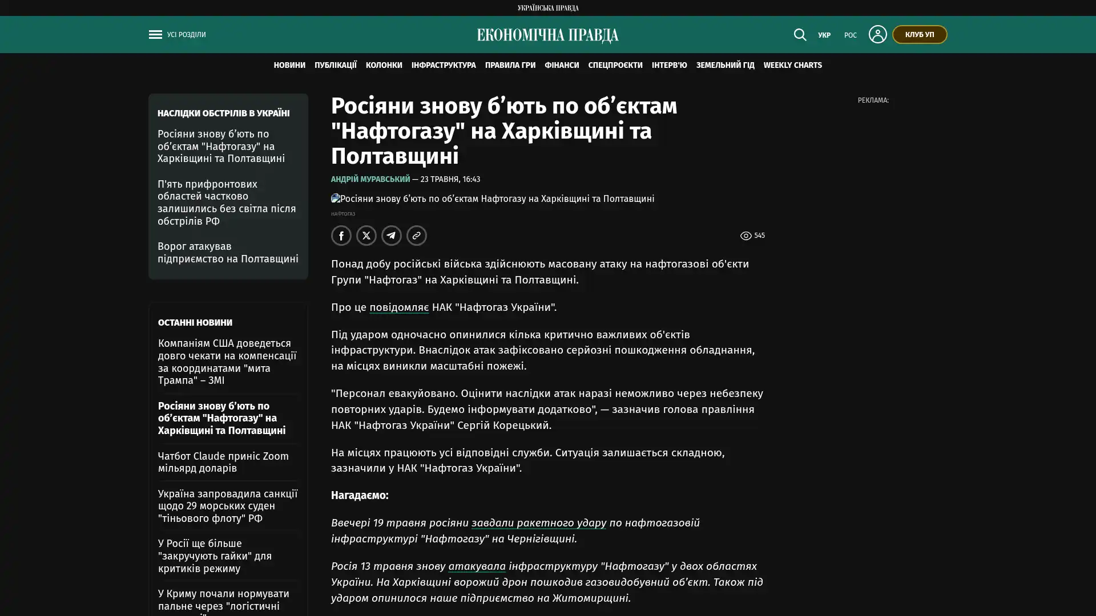Open Останні новини heading link
The height and width of the screenshot is (616, 1096).
point(195,323)
